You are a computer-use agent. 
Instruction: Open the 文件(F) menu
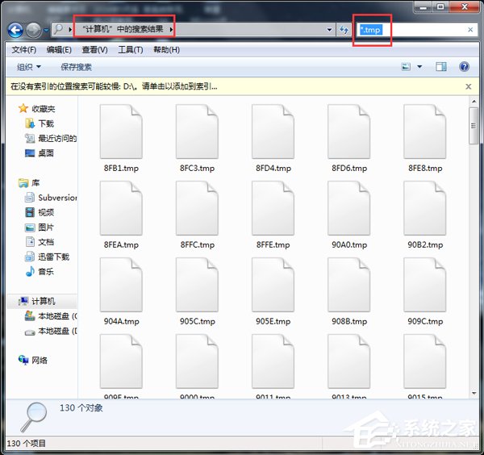click(24, 50)
